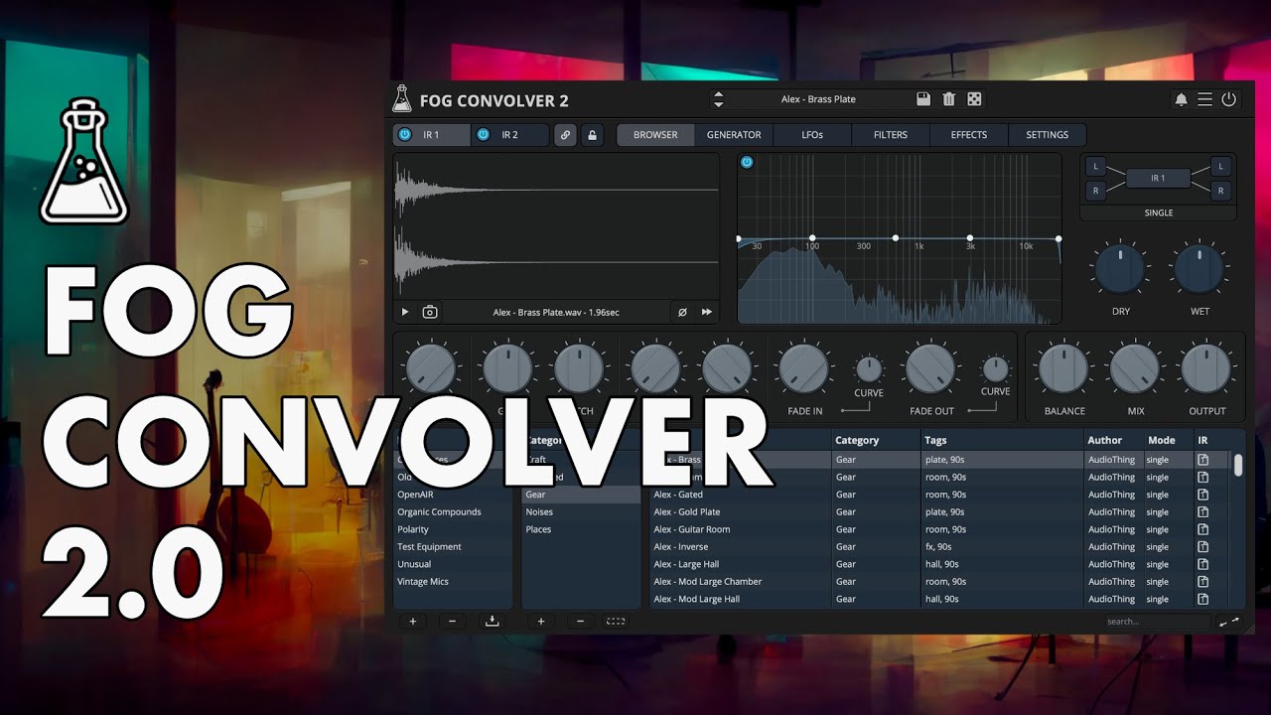Remove category with second minus icon

(x=581, y=622)
